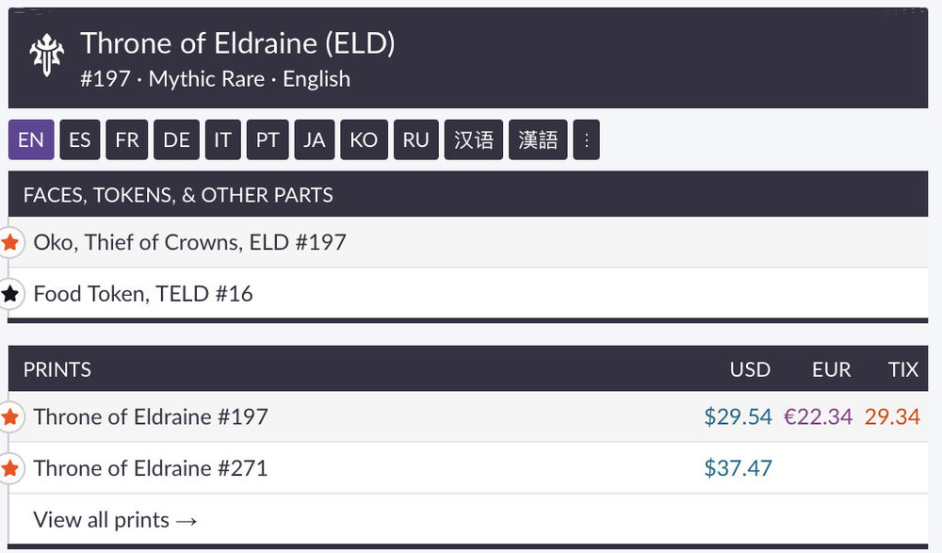Select Simplified Chinese 汉语 language button
The image size is (942, 553).
(x=474, y=140)
